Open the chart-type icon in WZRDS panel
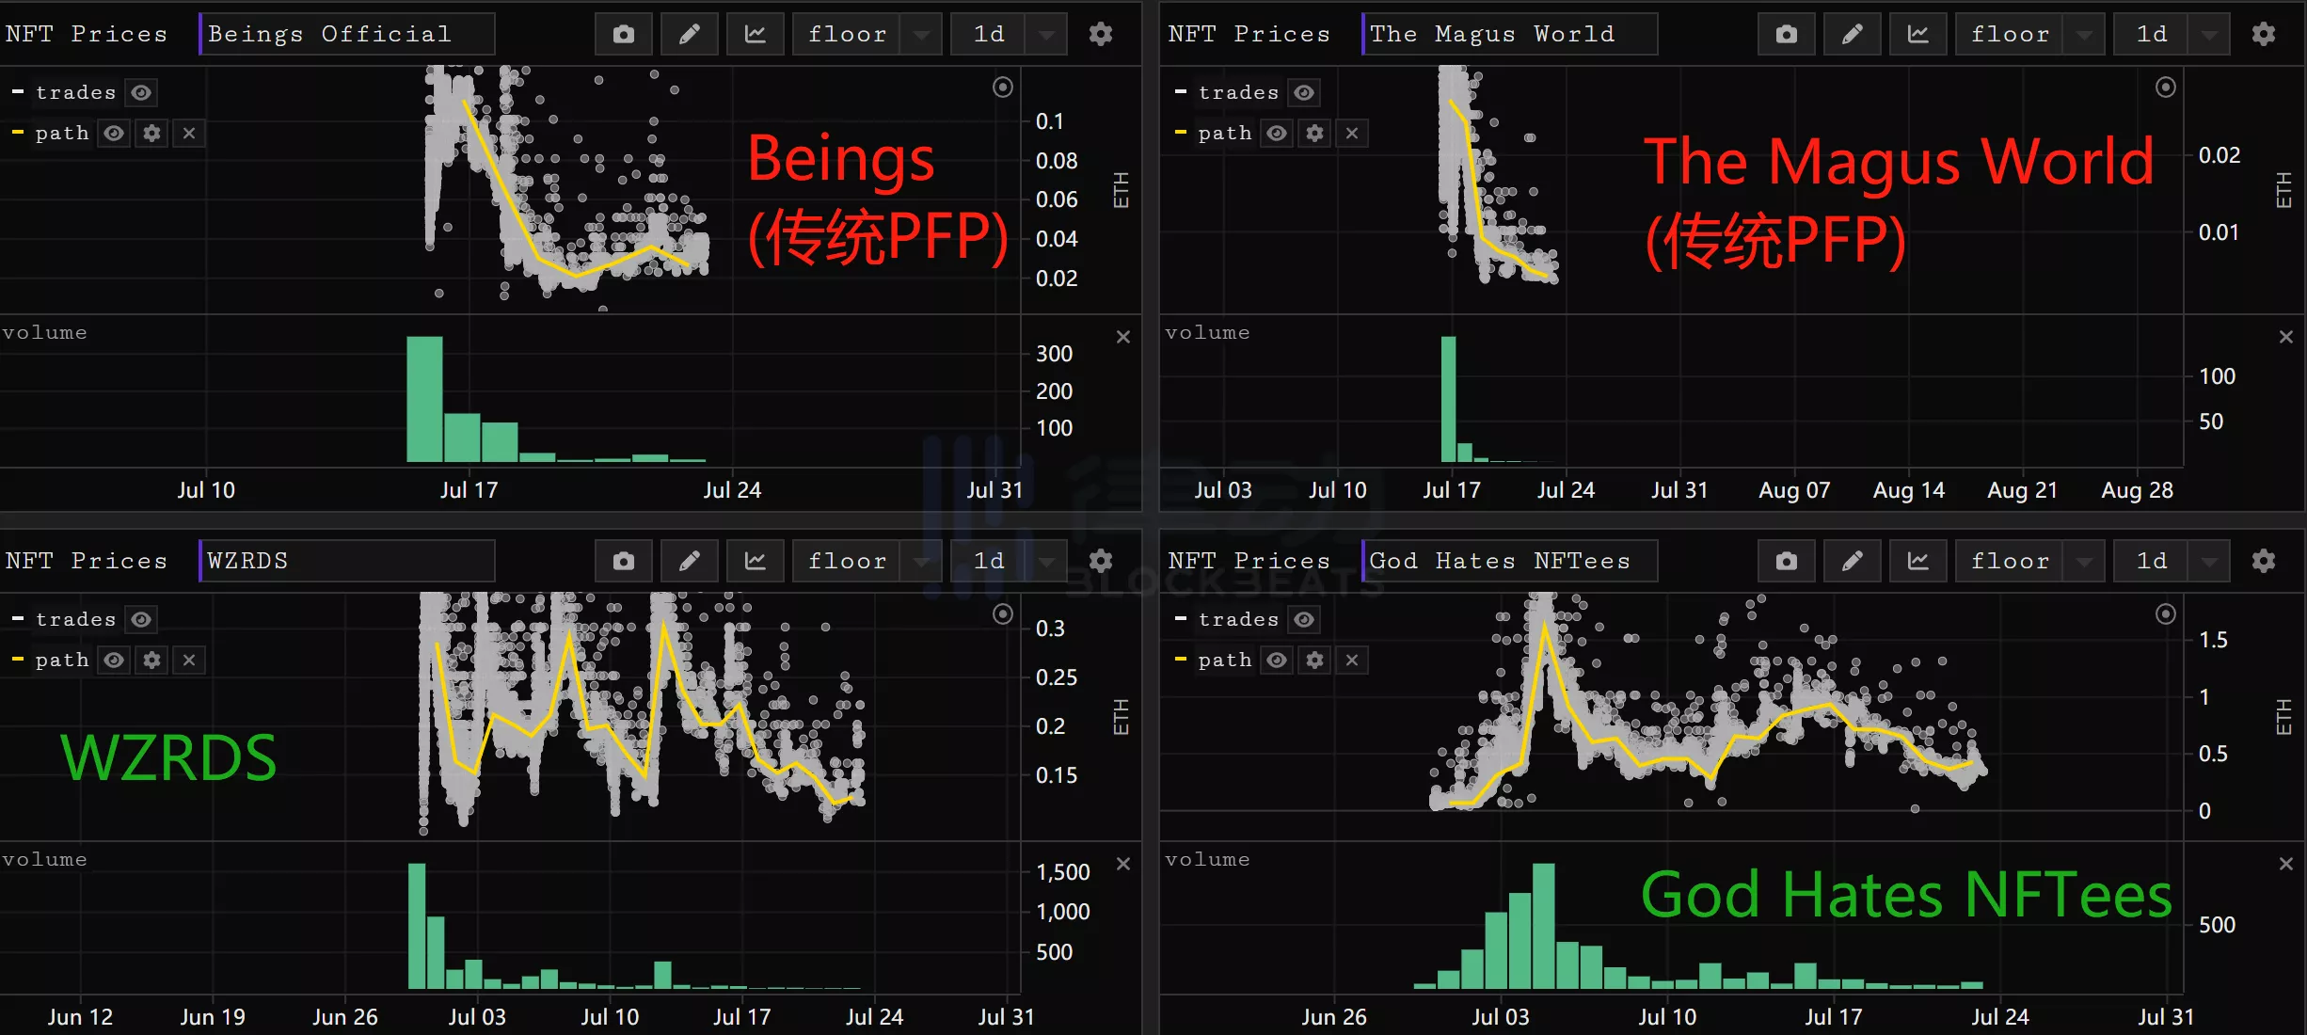Image resolution: width=2307 pixels, height=1035 pixels. pos(756,562)
